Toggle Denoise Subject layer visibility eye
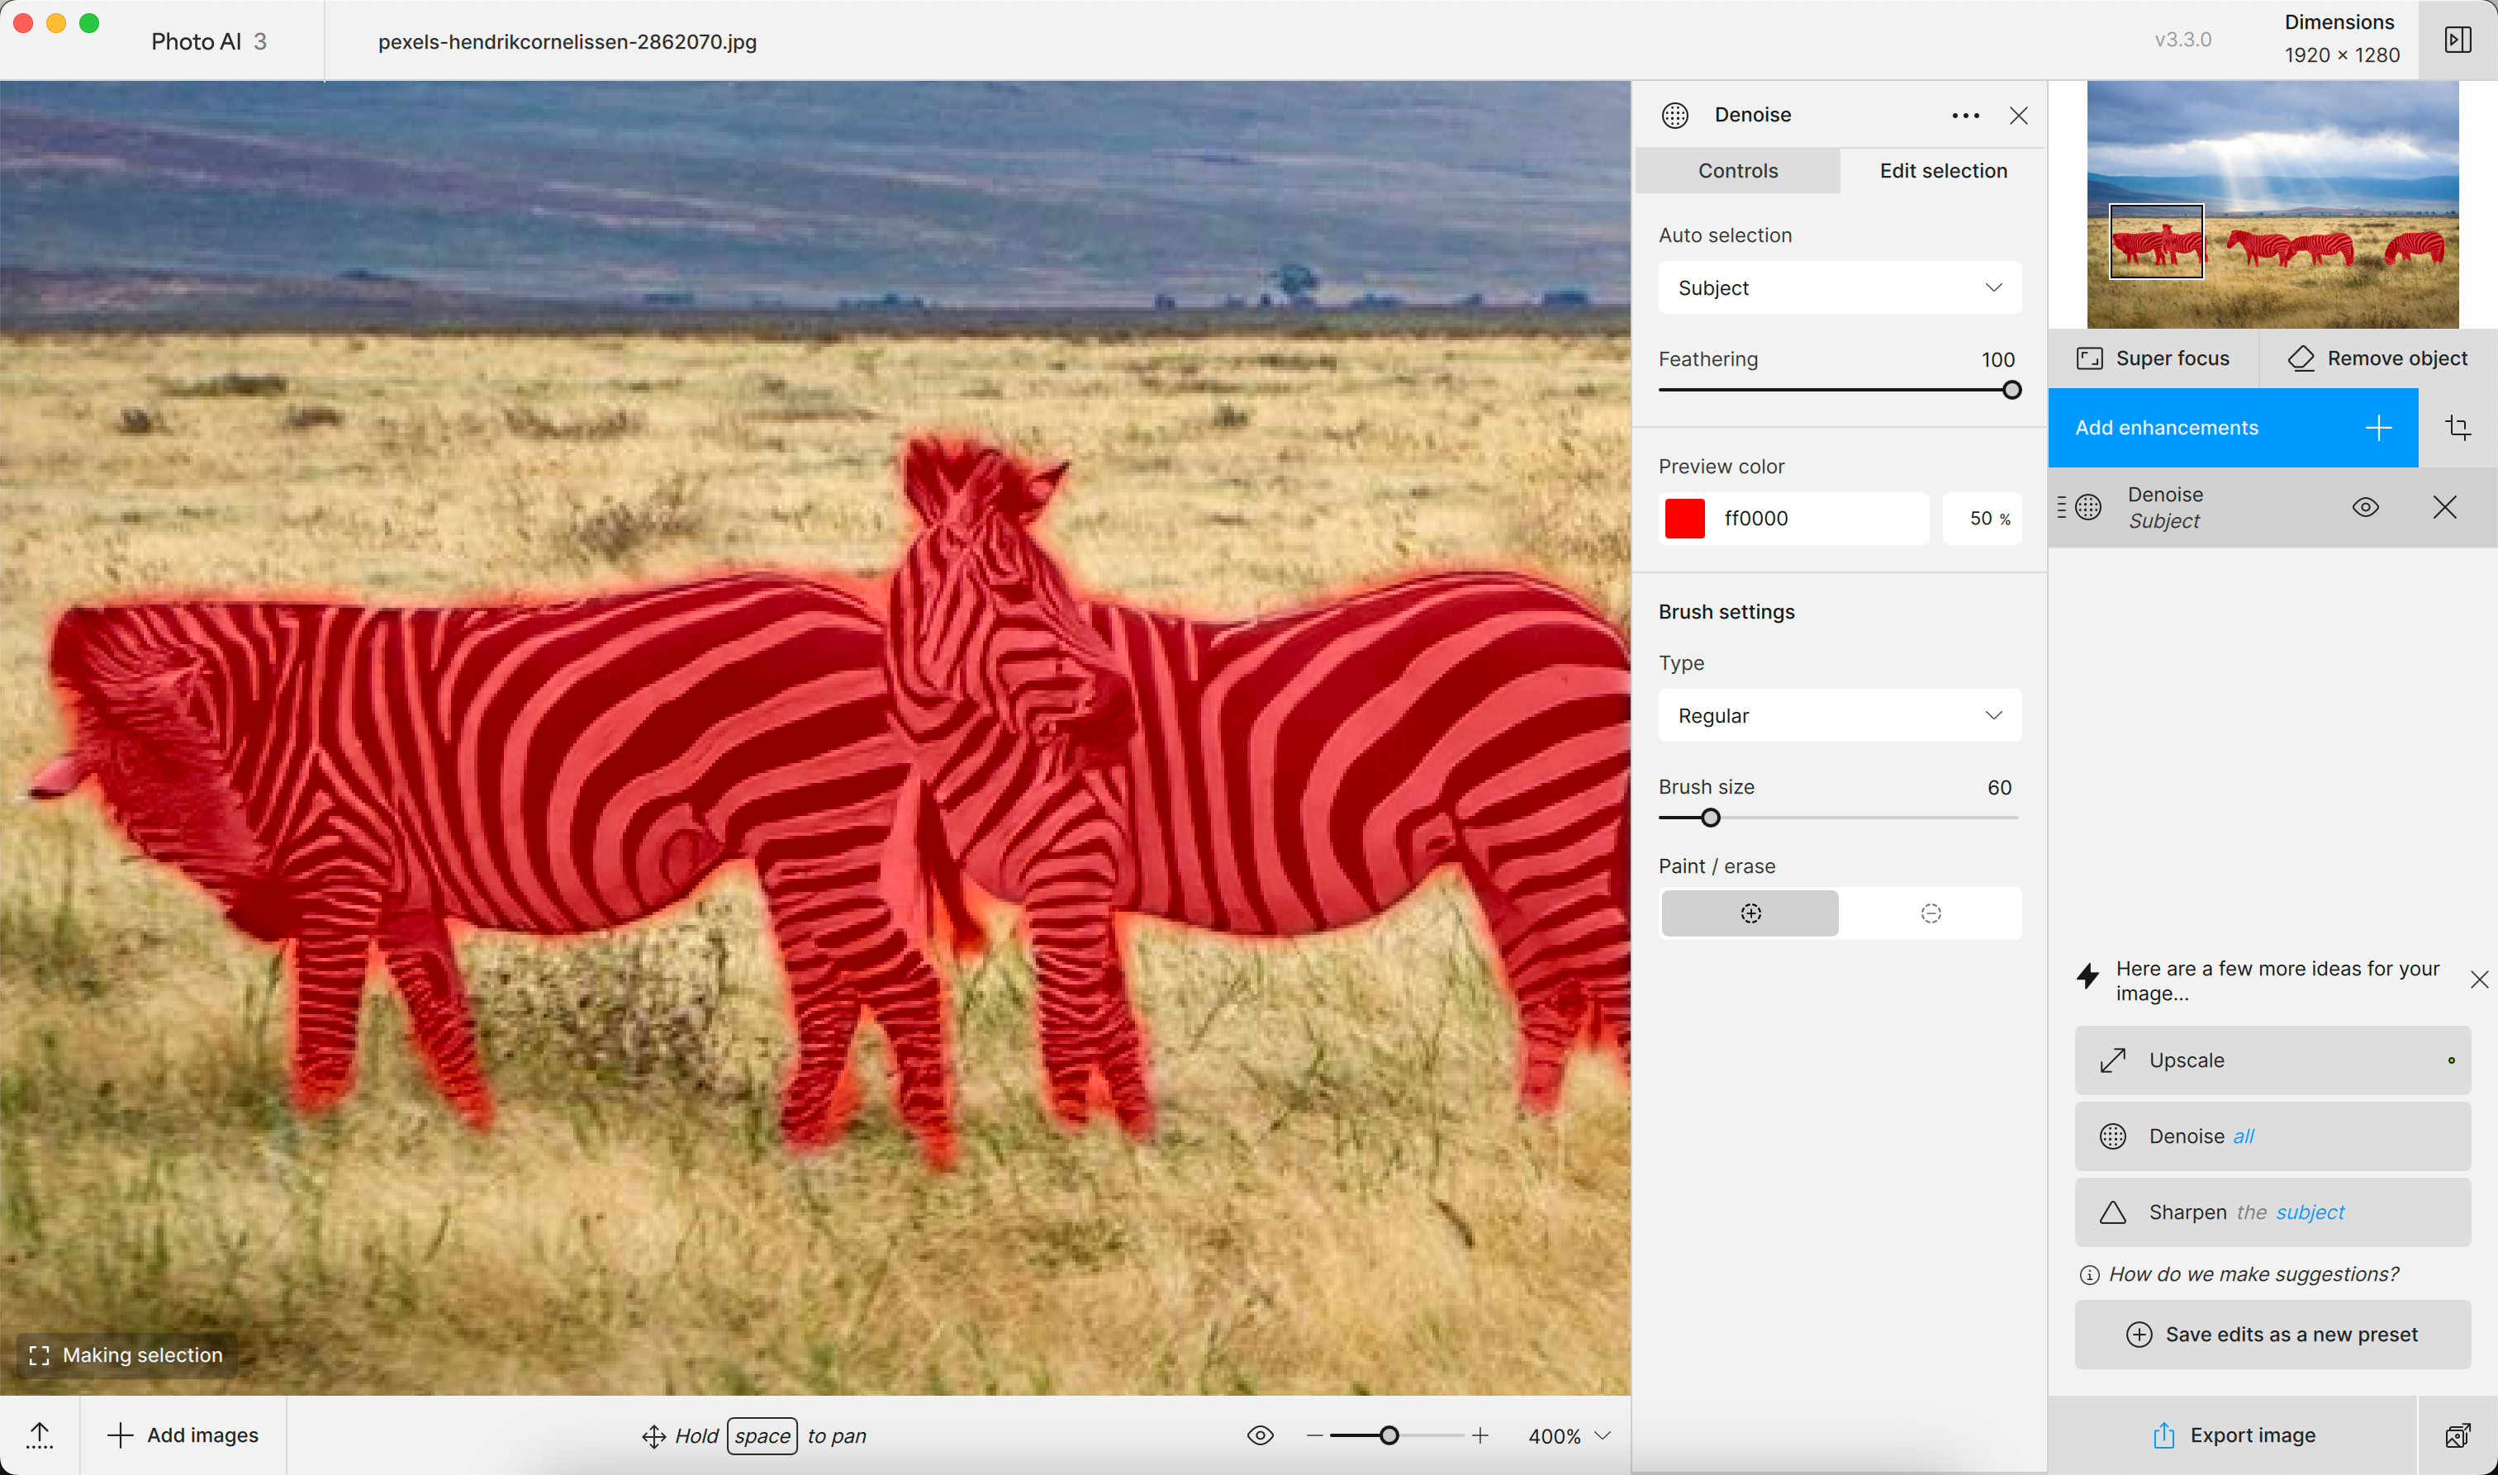 click(2365, 507)
